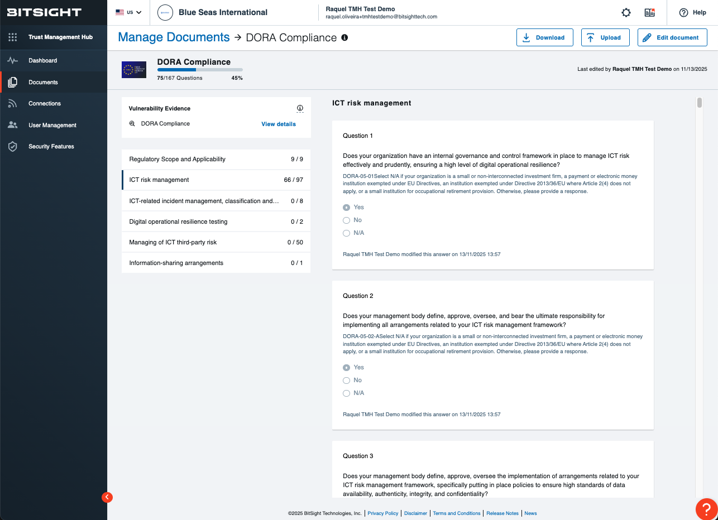718x520 pixels.
Task: Select N/A for Question 2
Action: pos(346,393)
